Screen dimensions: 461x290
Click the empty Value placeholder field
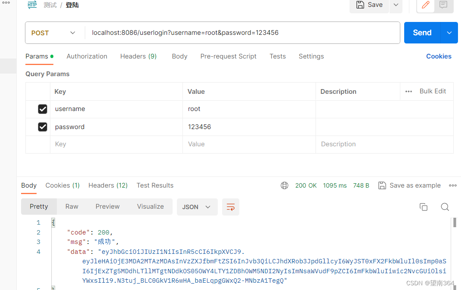[x=249, y=144]
